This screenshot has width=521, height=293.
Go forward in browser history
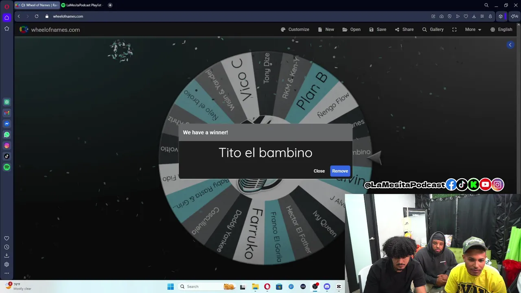[x=28, y=16]
